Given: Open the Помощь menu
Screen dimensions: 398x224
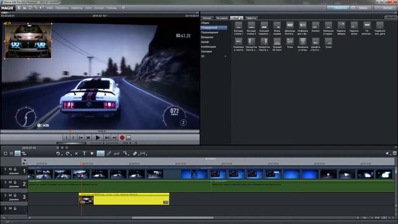Looking at the screenshot, I should pos(111,8).
